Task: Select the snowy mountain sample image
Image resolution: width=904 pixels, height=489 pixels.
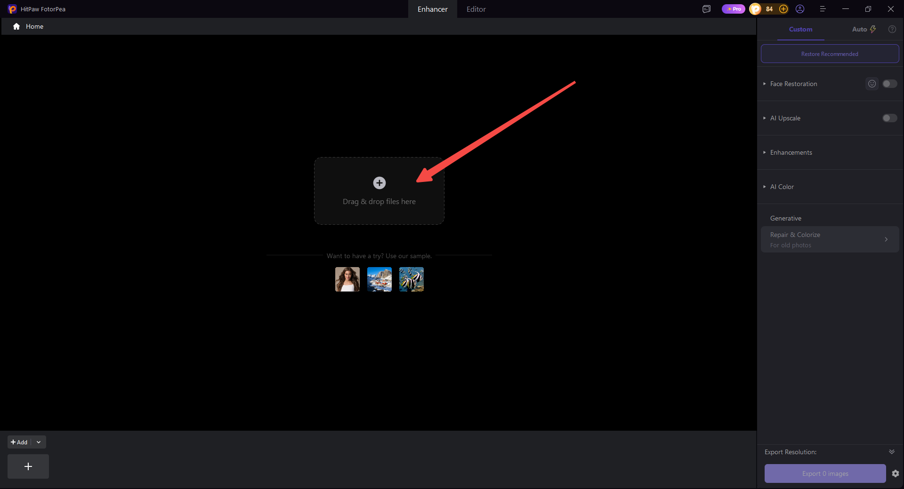Action: pos(379,279)
